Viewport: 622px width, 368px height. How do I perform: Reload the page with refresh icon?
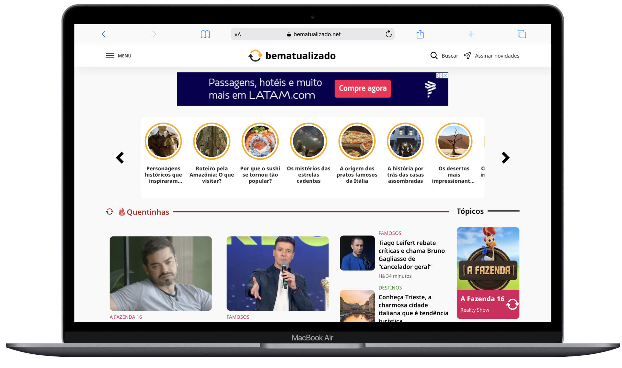(x=388, y=34)
